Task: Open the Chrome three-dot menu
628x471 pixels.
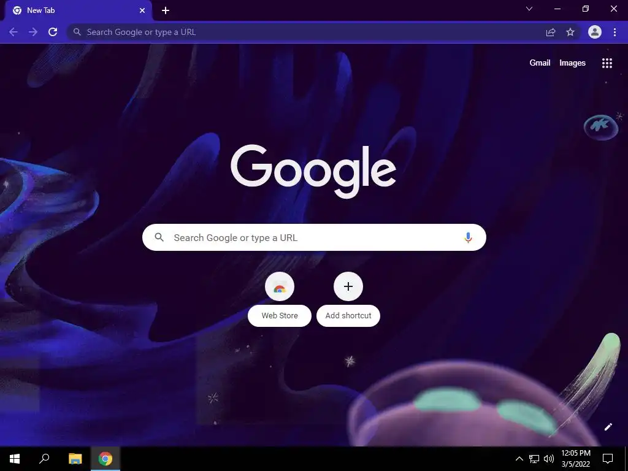Action: click(x=615, y=32)
